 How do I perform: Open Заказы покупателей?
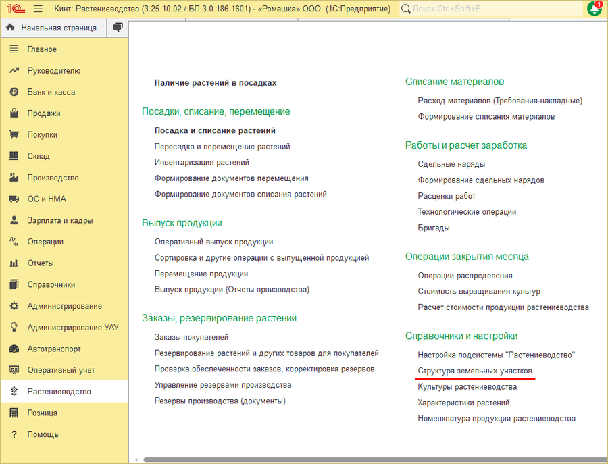click(191, 336)
